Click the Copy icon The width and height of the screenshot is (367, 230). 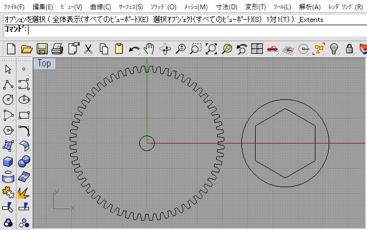pos(104,49)
